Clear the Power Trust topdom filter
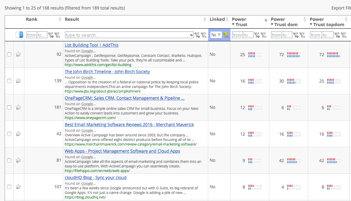 coord(344,35)
